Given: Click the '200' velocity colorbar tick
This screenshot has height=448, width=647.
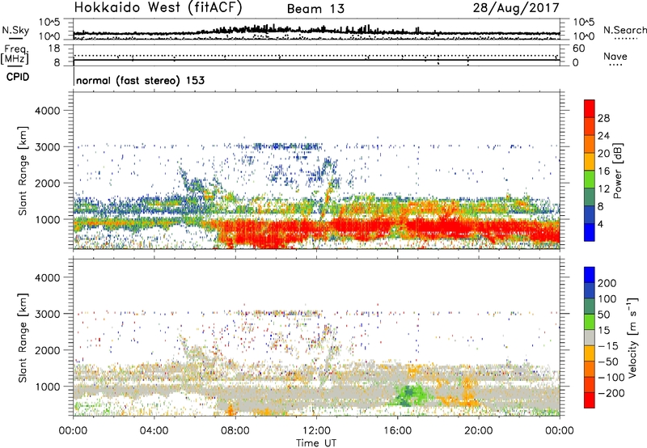Looking at the screenshot, I should (607, 283).
